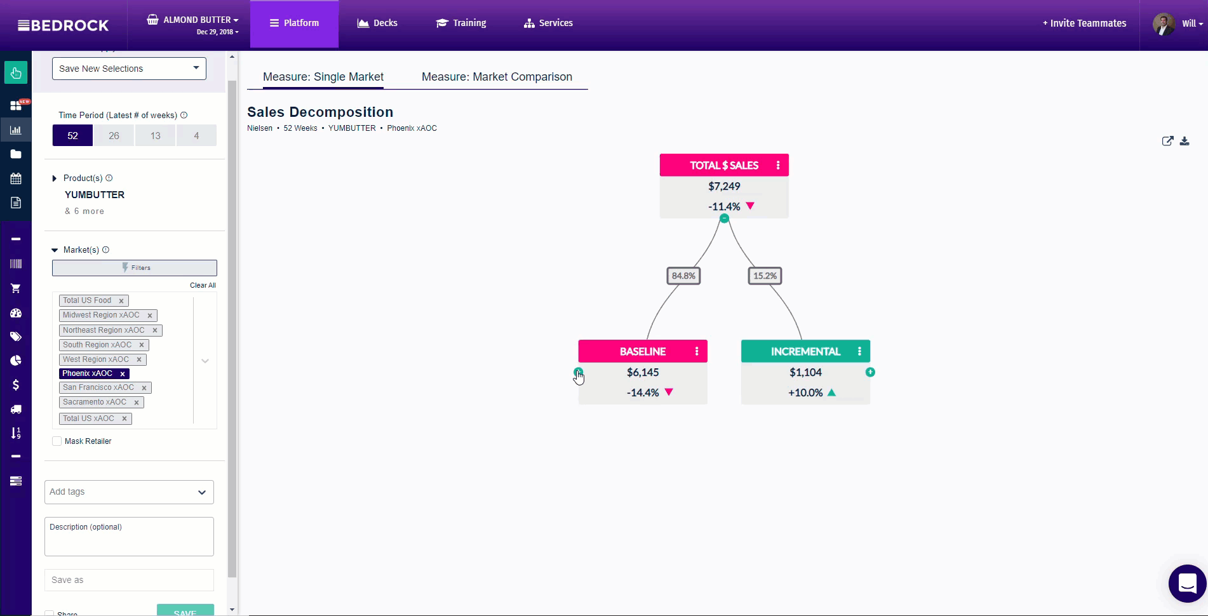This screenshot has height=616, width=1208.
Task: Download the Sales Decomposition chart
Action: 1185,141
